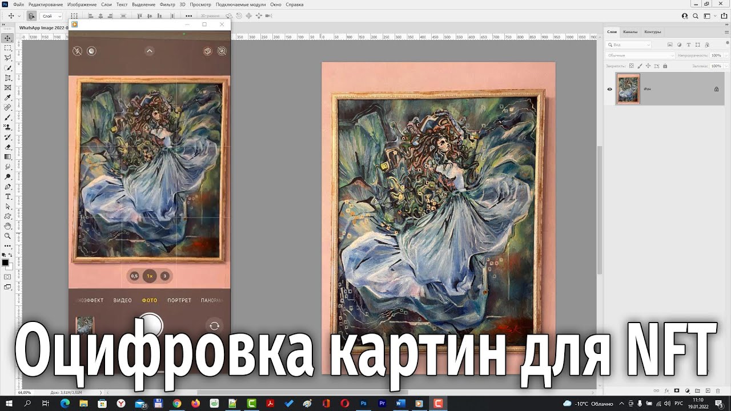Toggle show transform controls icon
The image size is (731, 411).
(x=74, y=16)
